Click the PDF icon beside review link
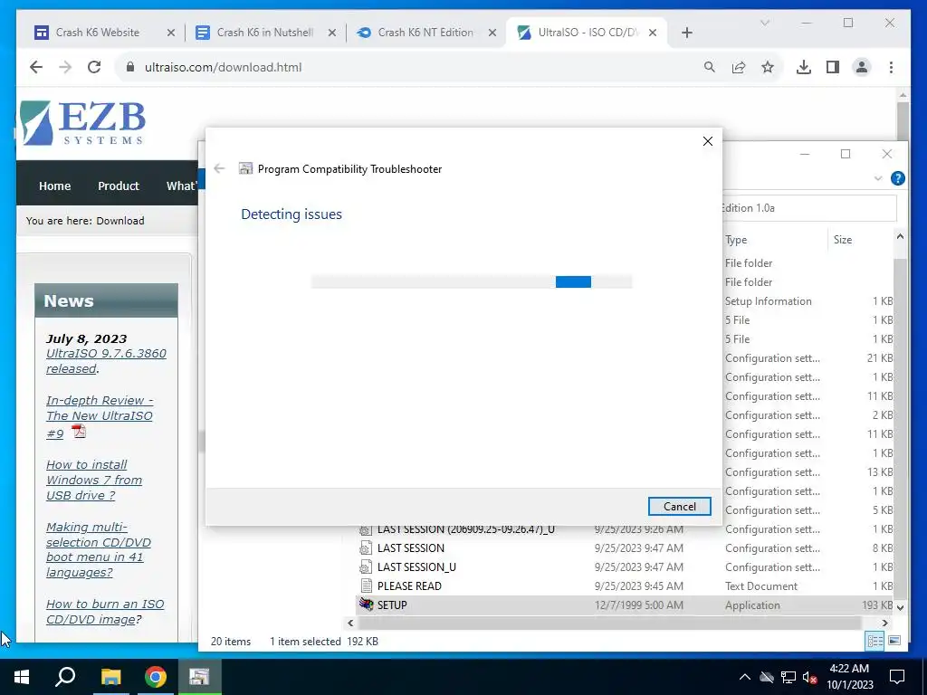Screen dimensions: 927x695 coord(79,432)
